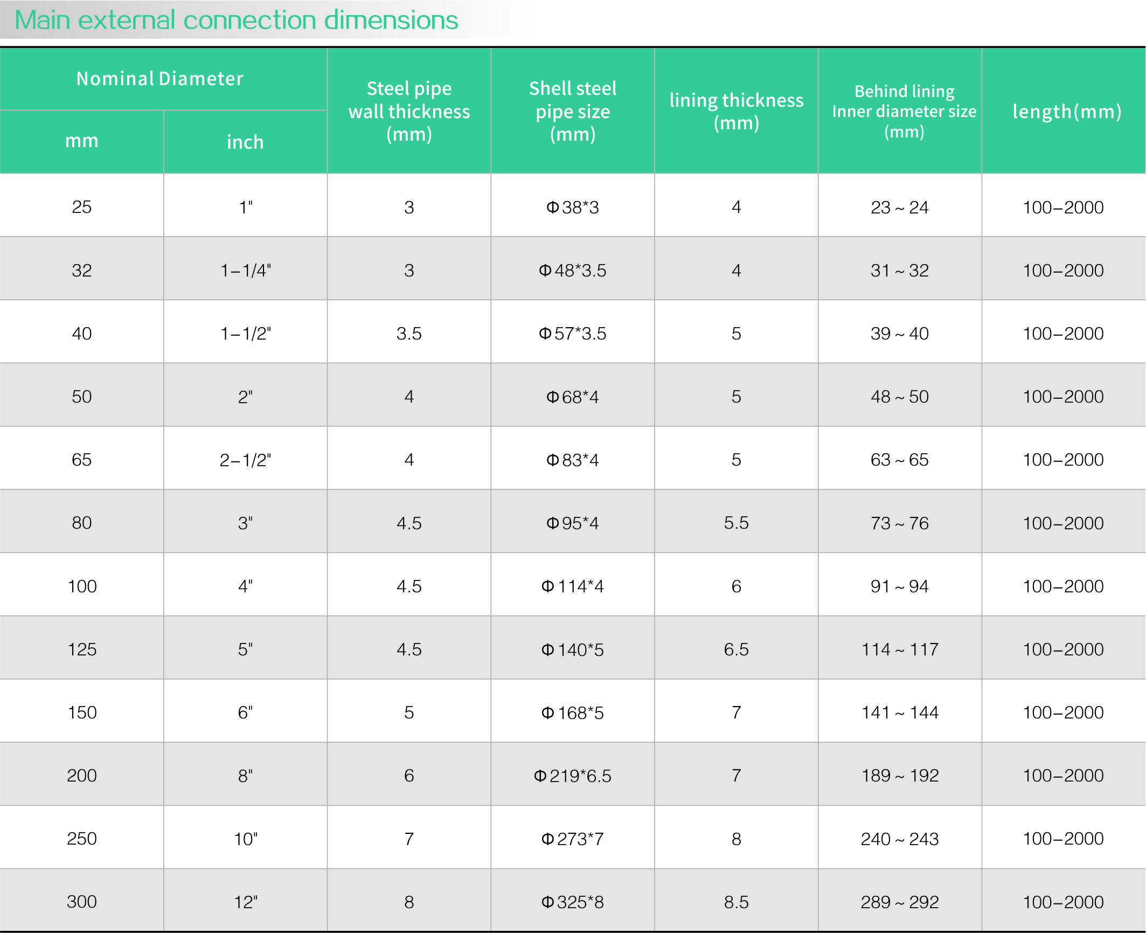Select the Φ219*6.5 shell pipe cell
The width and height of the screenshot is (1146, 933).
point(573,776)
